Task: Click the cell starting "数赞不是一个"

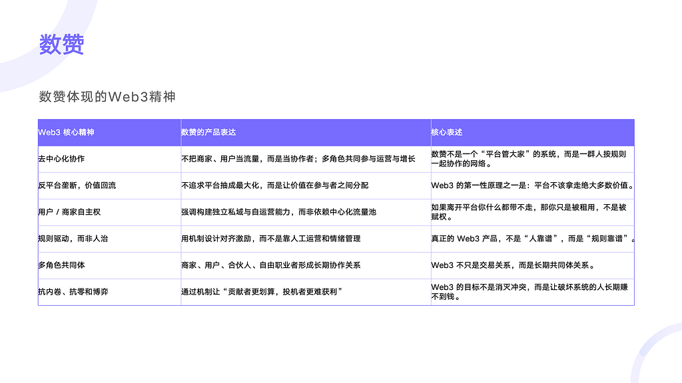Action: [529, 159]
